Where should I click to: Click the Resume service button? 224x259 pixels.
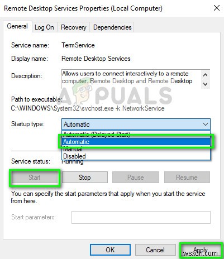[x=187, y=178]
